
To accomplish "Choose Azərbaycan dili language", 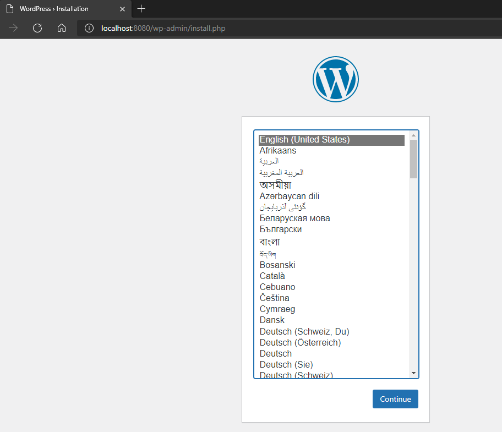I will coord(331,196).
